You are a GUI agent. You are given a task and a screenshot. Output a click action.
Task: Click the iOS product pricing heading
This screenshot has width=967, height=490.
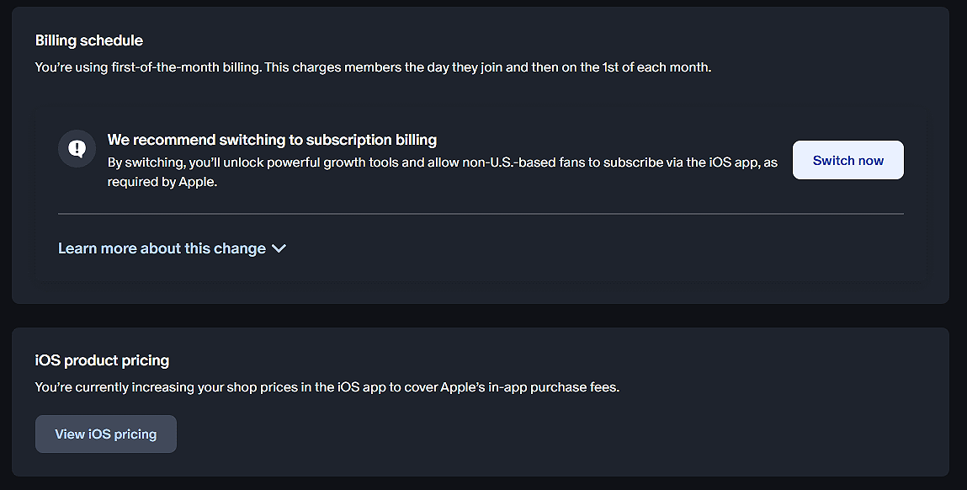point(103,360)
